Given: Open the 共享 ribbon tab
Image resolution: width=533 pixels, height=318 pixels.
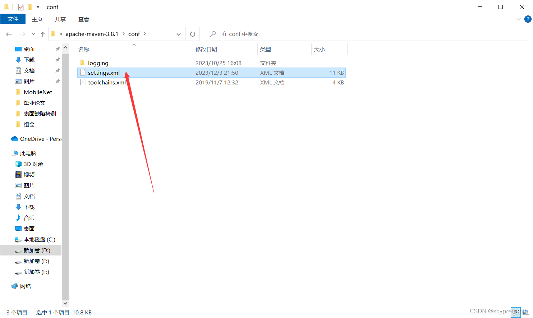Looking at the screenshot, I should [x=60, y=19].
